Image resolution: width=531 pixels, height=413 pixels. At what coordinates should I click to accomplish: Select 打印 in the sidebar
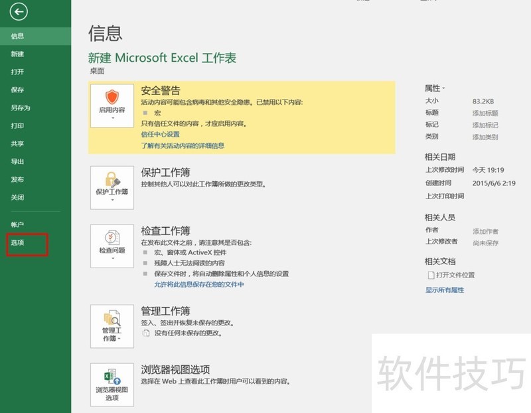point(36,125)
